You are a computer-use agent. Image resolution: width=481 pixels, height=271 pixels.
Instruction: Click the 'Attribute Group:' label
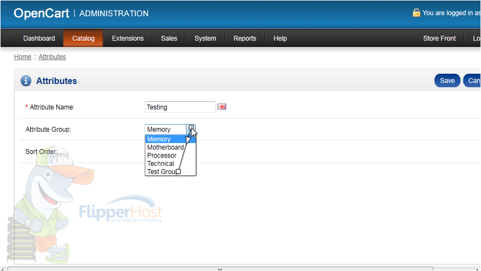click(x=48, y=130)
